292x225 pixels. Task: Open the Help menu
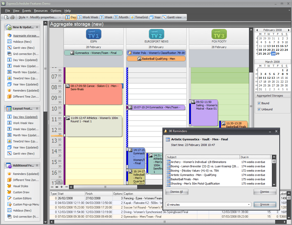click(x=68, y=11)
